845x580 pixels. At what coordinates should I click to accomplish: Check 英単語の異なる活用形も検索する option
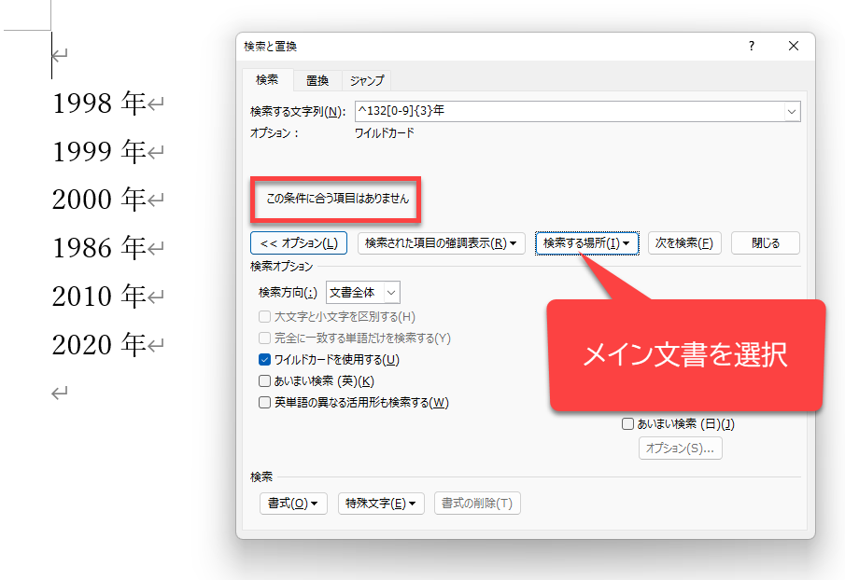tap(265, 403)
